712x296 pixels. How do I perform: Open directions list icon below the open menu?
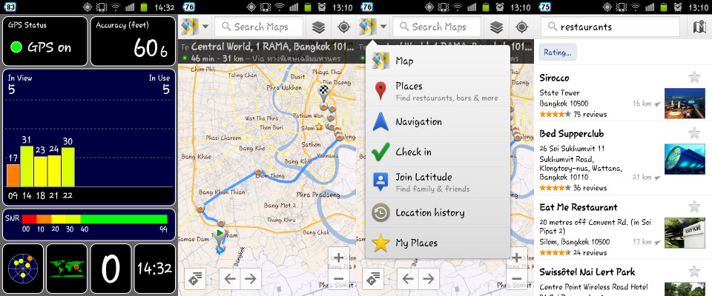[373, 278]
